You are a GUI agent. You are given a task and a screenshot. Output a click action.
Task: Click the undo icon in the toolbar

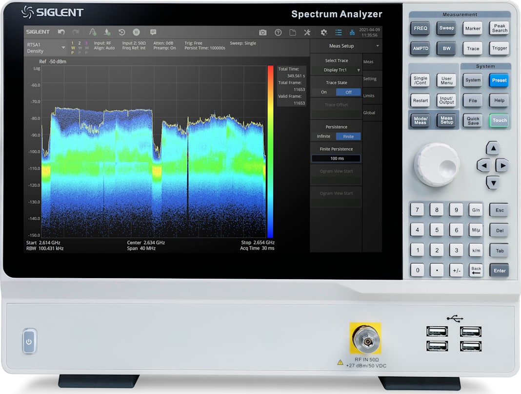(x=61, y=31)
